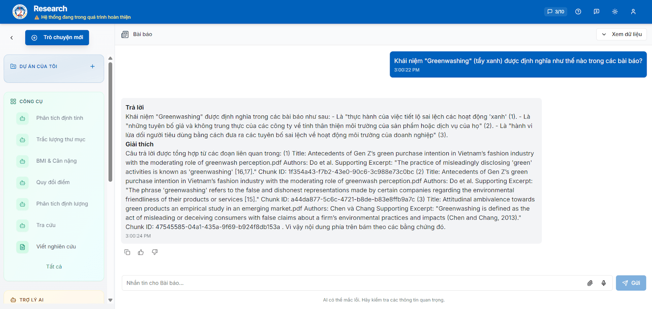This screenshot has width=652, height=309.
Task: Click the thumbs up icon
Action: click(141, 252)
